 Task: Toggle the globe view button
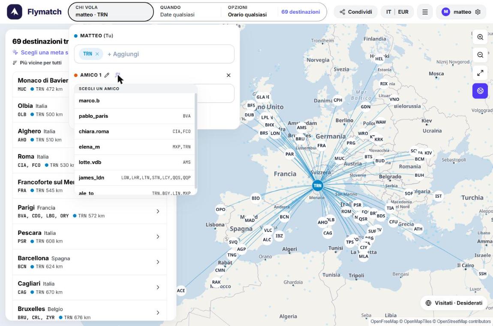click(480, 91)
